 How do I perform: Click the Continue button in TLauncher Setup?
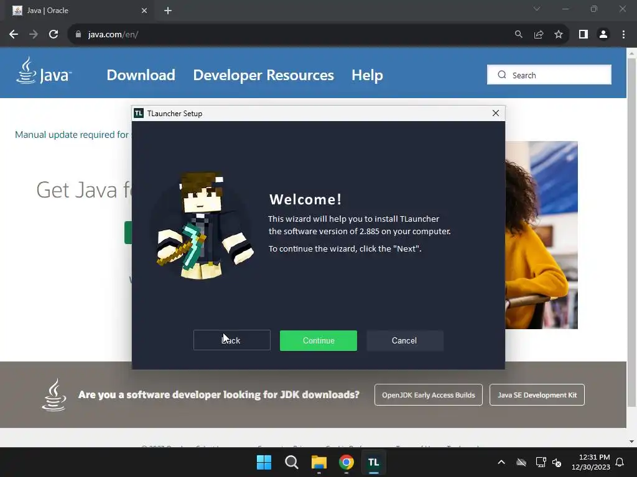(x=318, y=340)
